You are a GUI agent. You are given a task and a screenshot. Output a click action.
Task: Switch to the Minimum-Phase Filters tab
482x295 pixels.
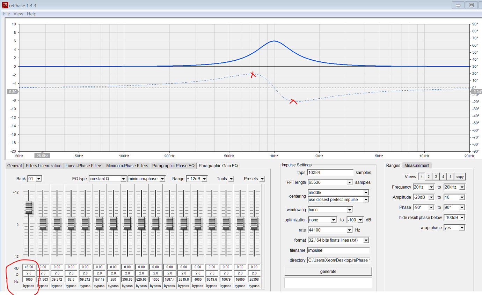(126, 166)
